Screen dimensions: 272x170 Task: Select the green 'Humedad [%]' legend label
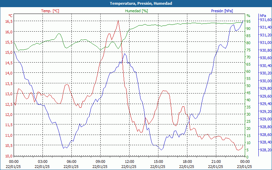[136, 11]
